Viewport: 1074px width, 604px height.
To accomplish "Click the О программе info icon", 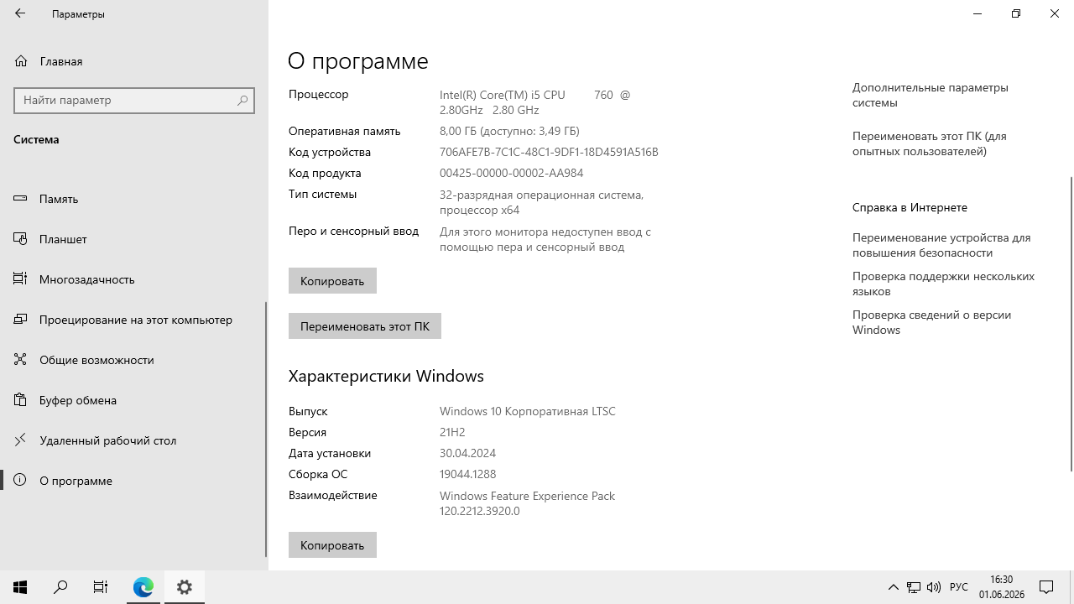I will [21, 481].
